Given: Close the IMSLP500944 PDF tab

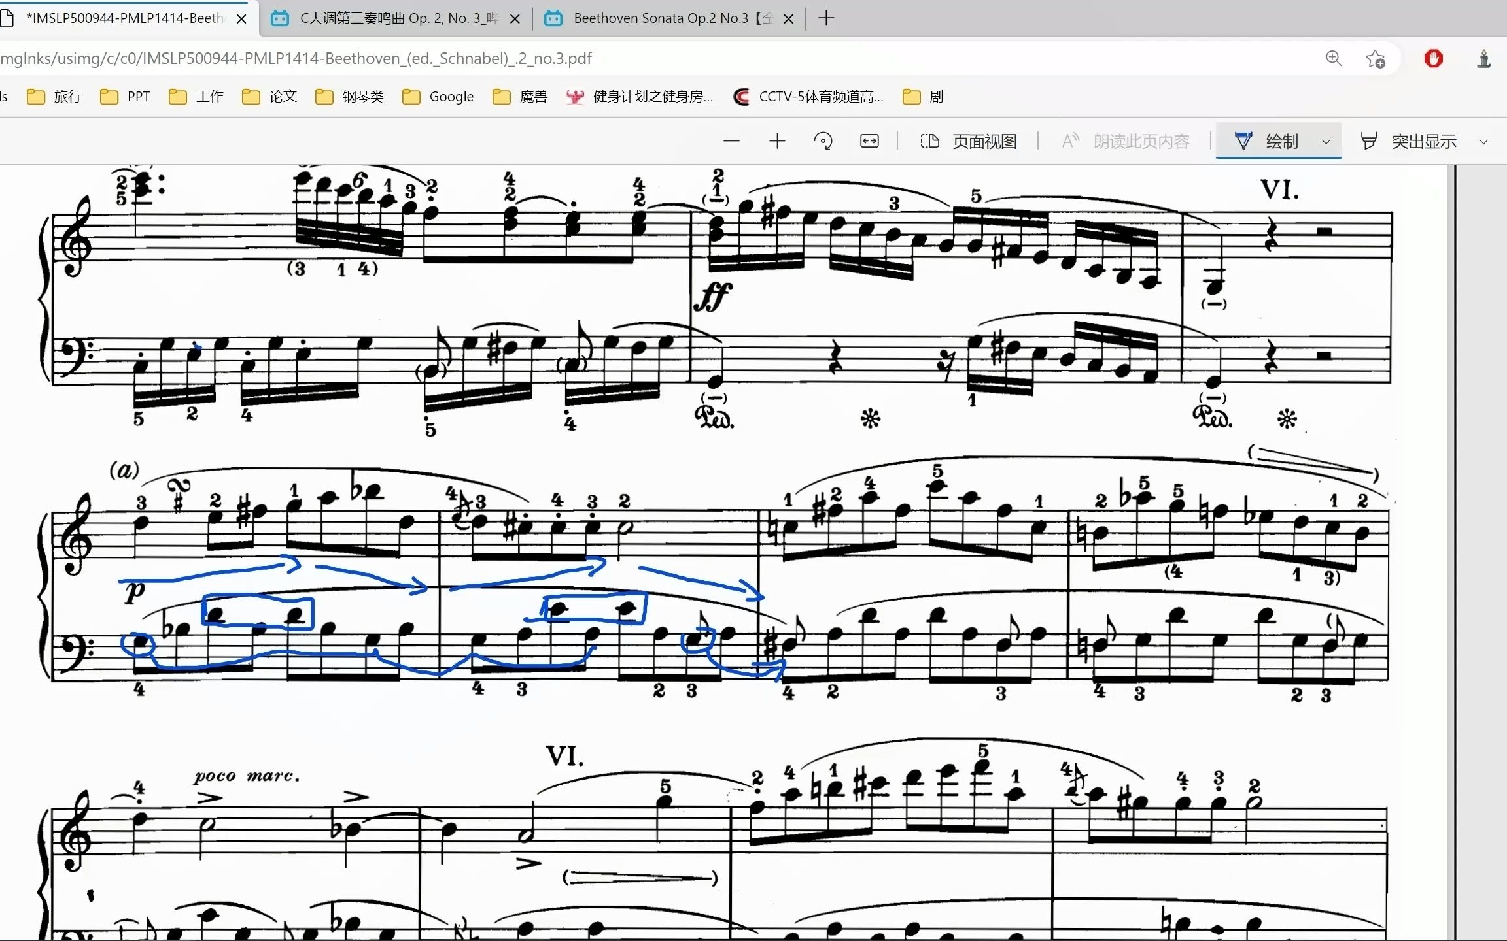Looking at the screenshot, I should pos(241,19).
